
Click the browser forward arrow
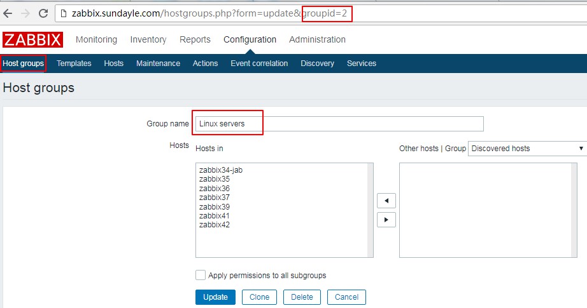tap(25, 13)
